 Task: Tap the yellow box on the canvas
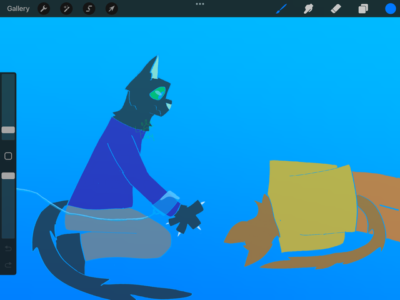[312, 206]
